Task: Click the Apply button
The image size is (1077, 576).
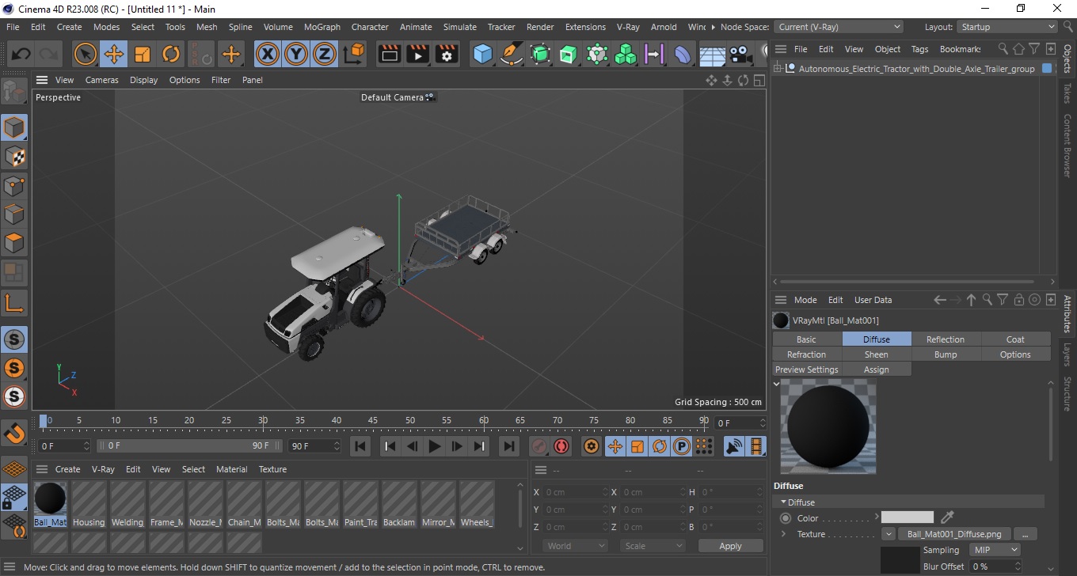Action: click(x=730, y=546)
